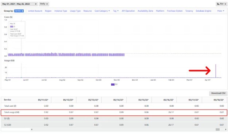This screenshot has width=228, height=135.
Task: Group by Tenancy
Action: pyautogui.click(x=189, y=11)
